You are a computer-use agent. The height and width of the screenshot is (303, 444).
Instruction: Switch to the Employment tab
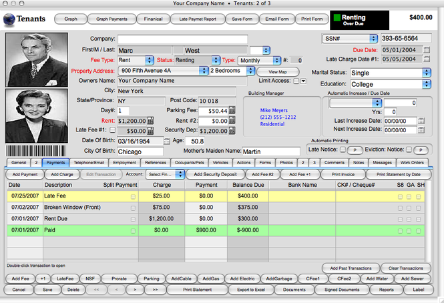click(125, 163)
